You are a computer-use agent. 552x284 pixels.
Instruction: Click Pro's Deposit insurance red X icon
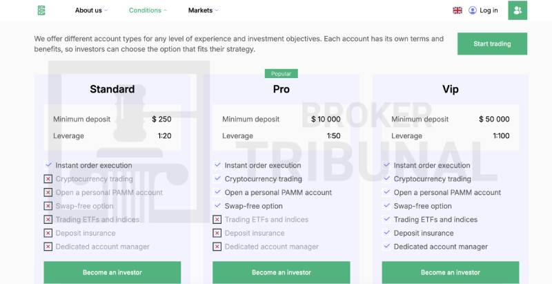(x=217, y=233)
